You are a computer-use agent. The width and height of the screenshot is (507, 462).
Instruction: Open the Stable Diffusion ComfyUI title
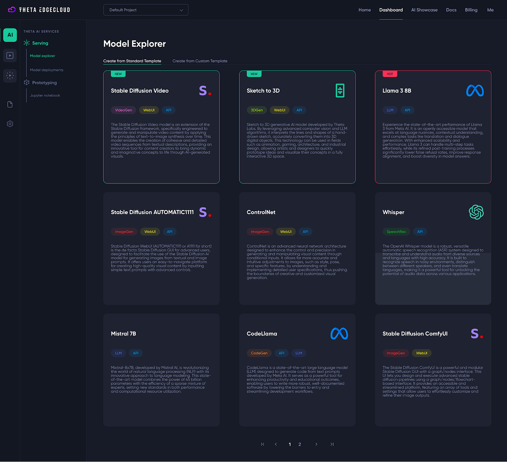[x=415, y=334]
